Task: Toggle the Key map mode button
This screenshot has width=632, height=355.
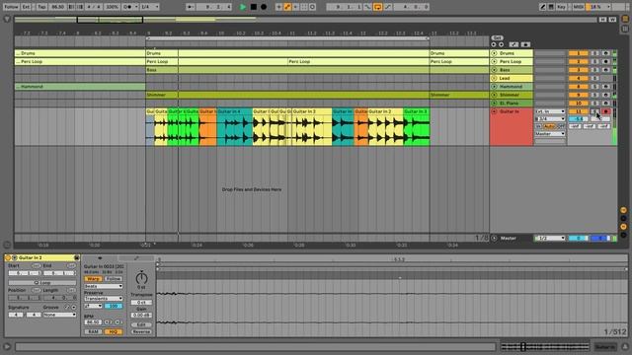Action: (x=561, y=7)
